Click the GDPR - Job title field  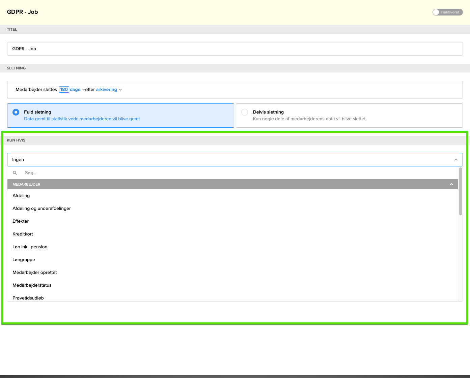click(x=234, y=49)
